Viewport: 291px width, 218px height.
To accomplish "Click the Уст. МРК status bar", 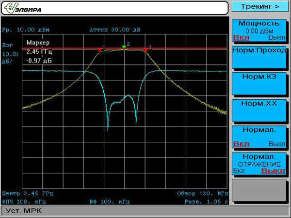I will coord(145,211).
